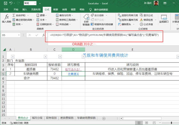Click the 填写请点击! hyperlink
This screenshot has width=179, height=125.
73,69
